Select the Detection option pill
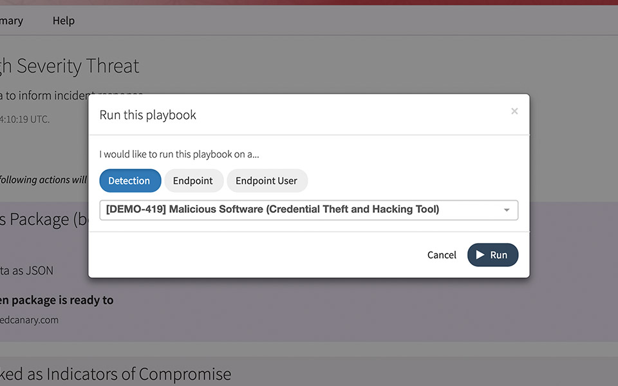Screen dimensions: 618x386 [129, 181]
